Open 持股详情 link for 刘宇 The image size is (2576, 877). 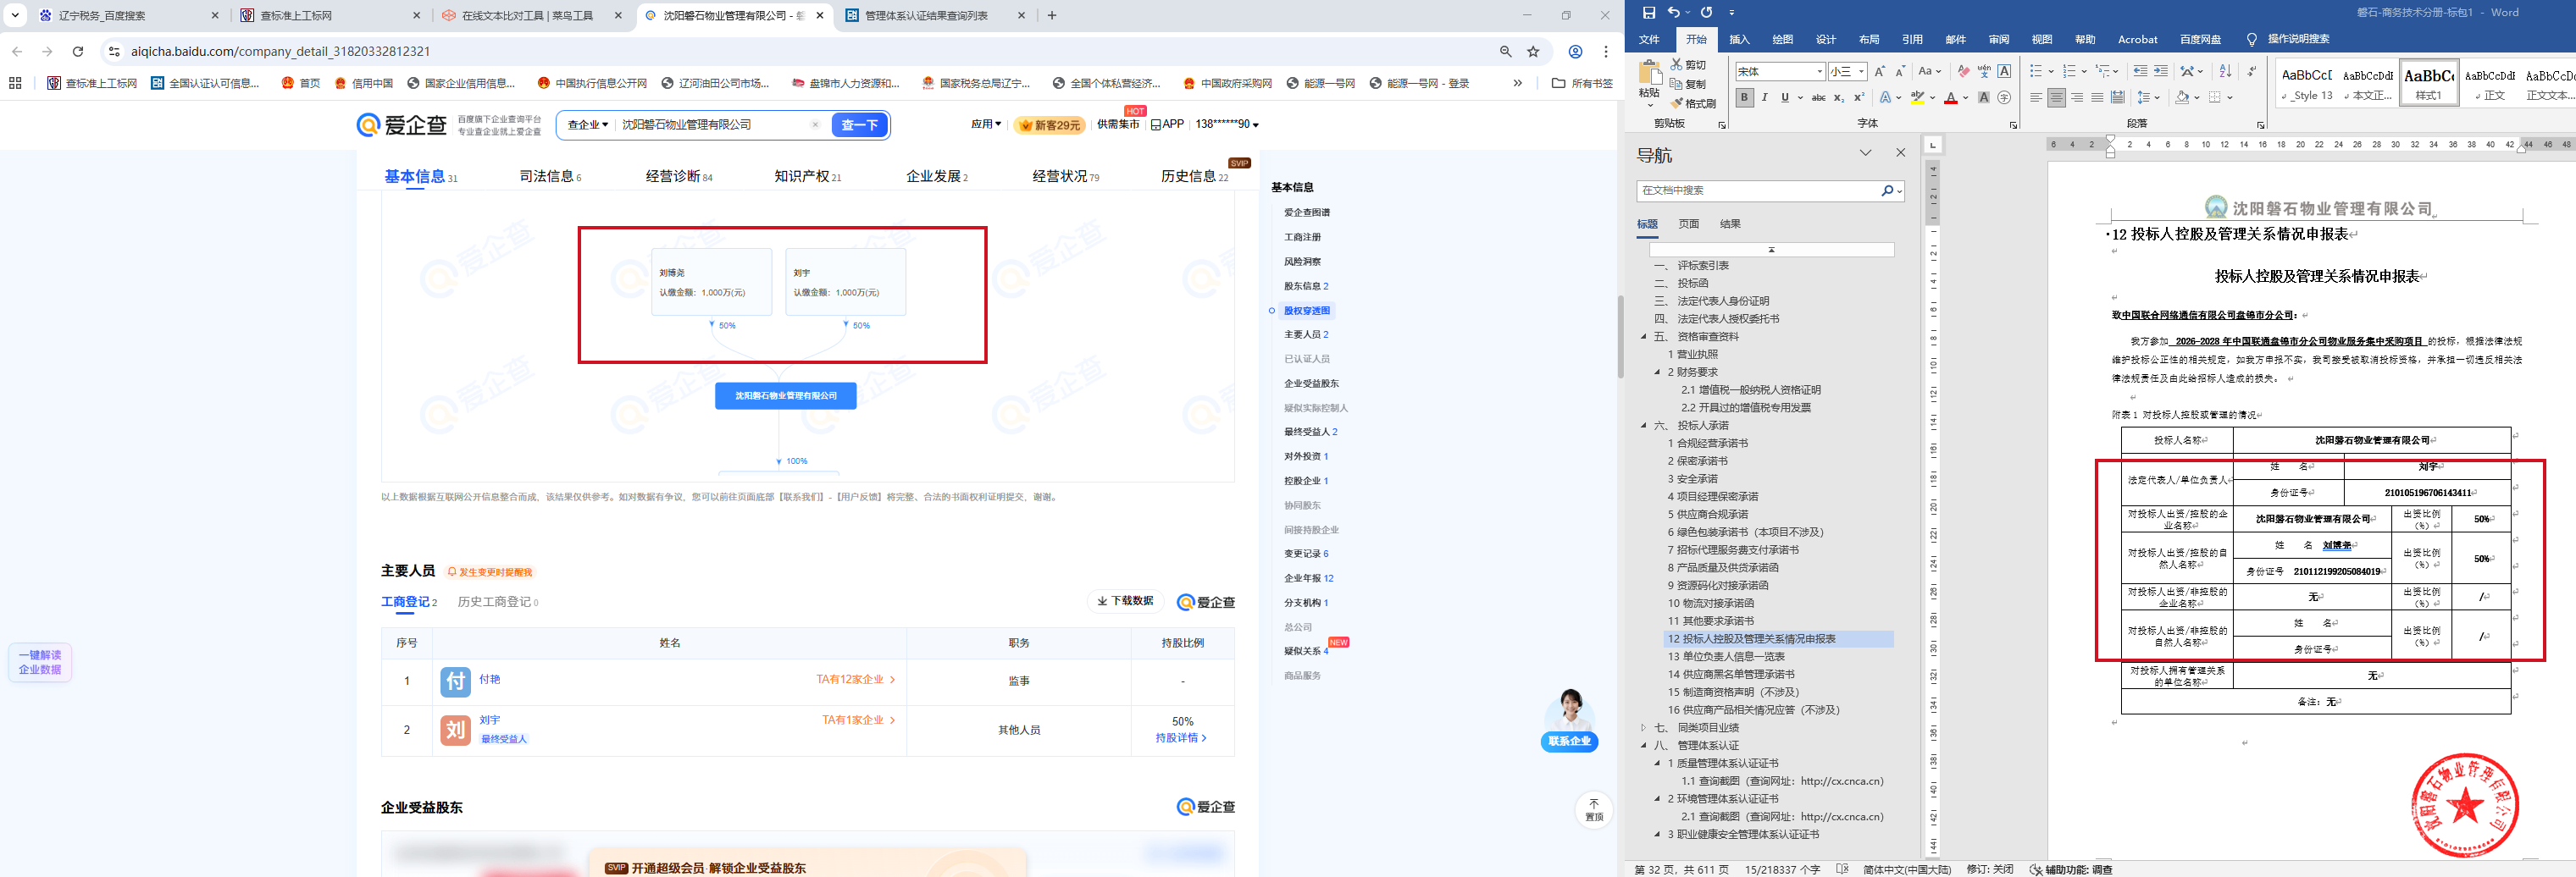point(1181,738)
